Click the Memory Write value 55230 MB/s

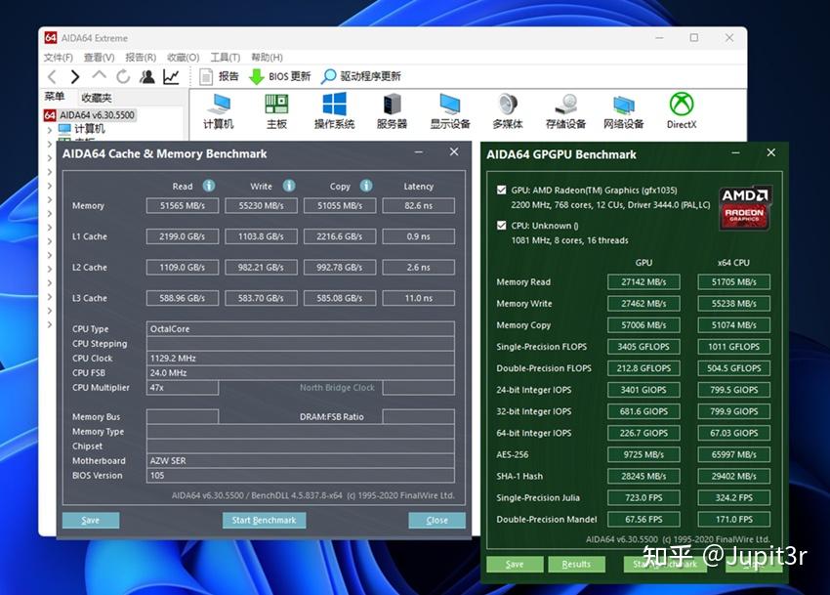pyautogui.click(x=261, y=205)
